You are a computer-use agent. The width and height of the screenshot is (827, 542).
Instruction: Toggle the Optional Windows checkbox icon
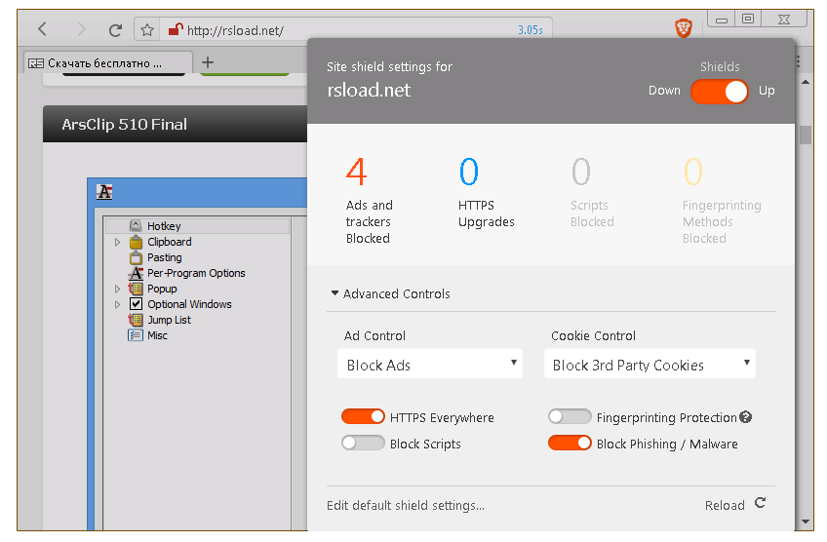(x=137, y=304)
